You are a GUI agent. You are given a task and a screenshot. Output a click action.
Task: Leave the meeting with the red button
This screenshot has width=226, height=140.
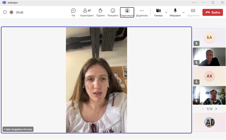click(x=212, y=12)
